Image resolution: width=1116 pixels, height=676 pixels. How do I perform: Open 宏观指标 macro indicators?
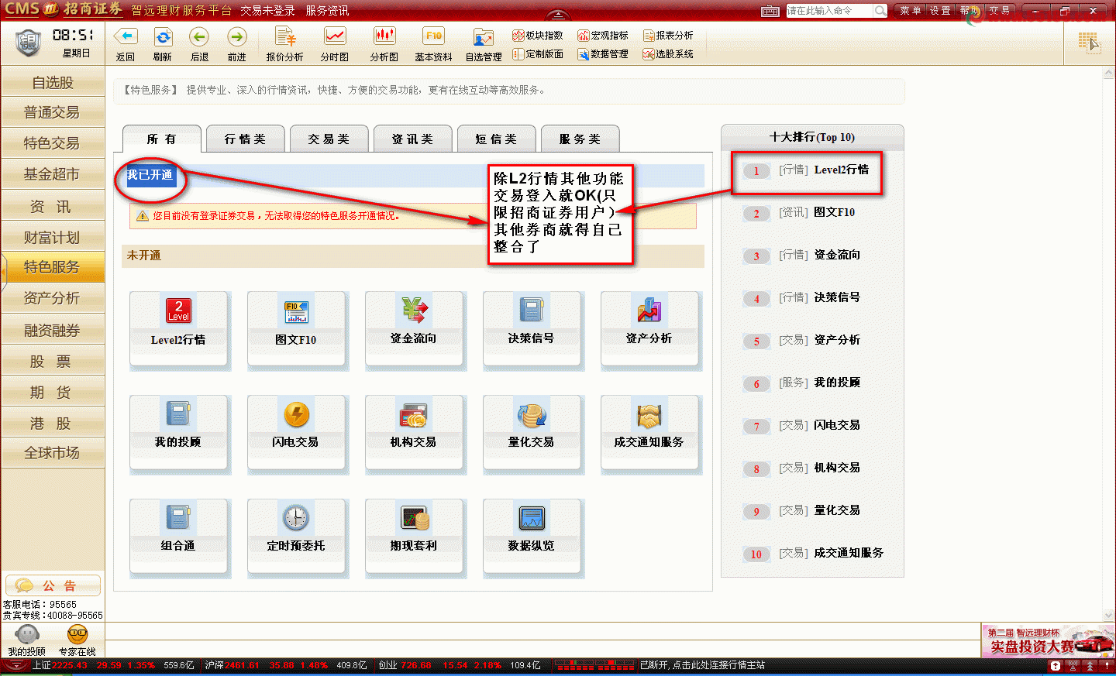(603, 36)
